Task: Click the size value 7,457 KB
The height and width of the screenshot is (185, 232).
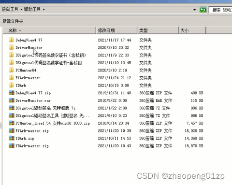Action: tap(195, 123)
